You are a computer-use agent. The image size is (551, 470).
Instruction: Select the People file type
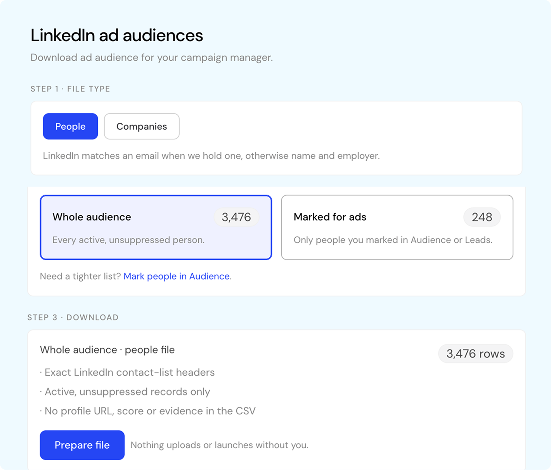tap(70, 126)
